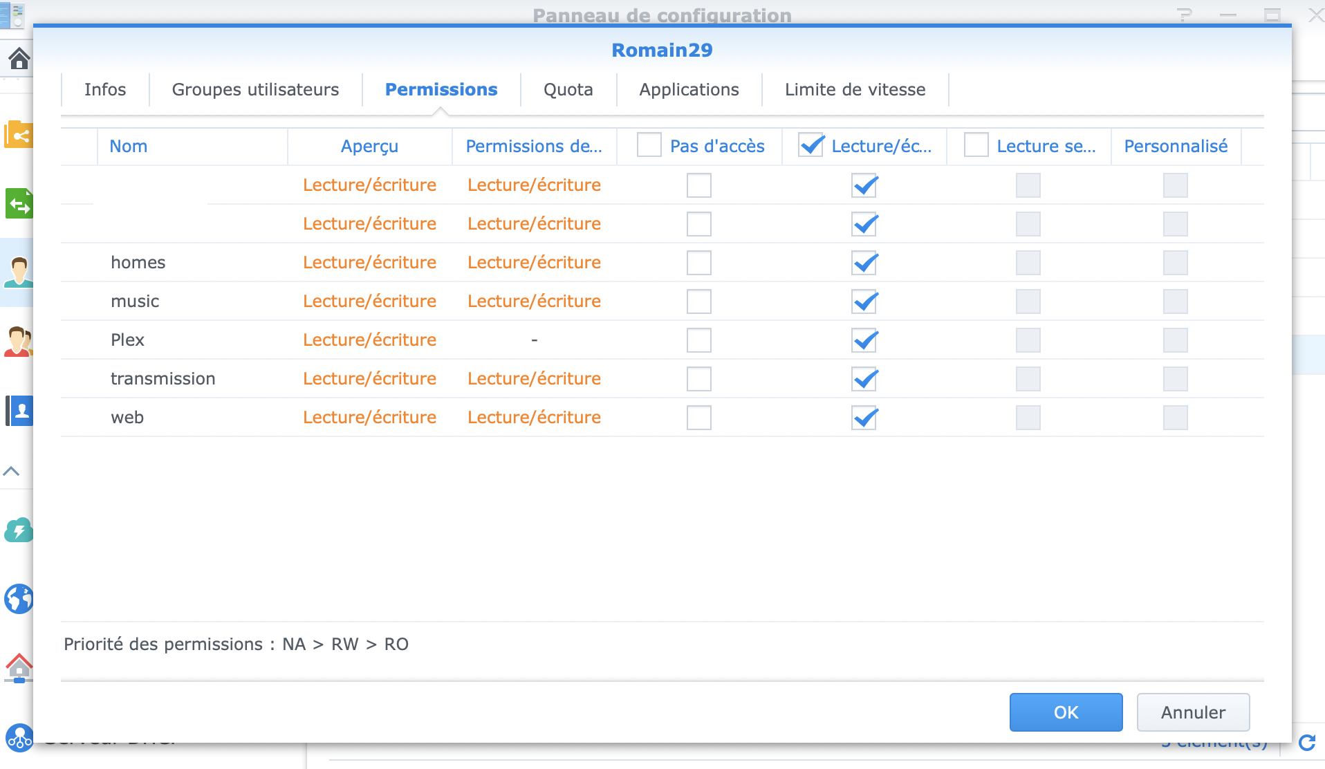This screenshot has height=769, width=1325.
Task: Collapse the sidebar section chevron
Action: tap(11, 472)
